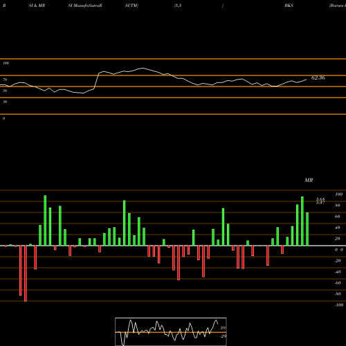346x346 pixels.
Task: Click the tallest red bar in MR histogram
Action: click(26, 273)
